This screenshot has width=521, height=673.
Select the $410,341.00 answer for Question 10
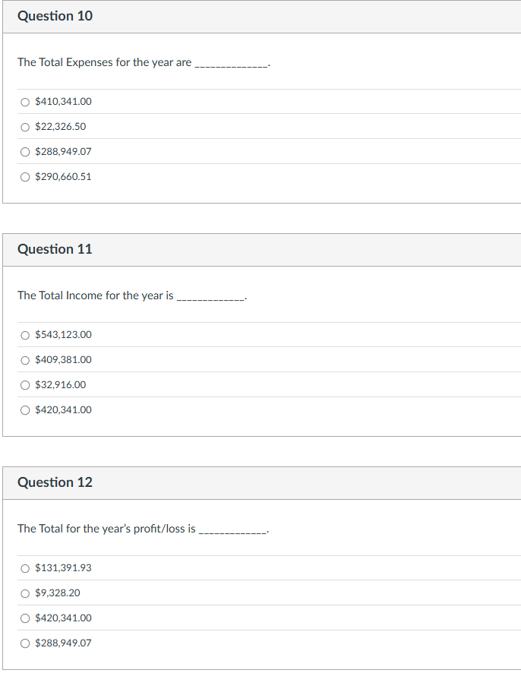24,101
